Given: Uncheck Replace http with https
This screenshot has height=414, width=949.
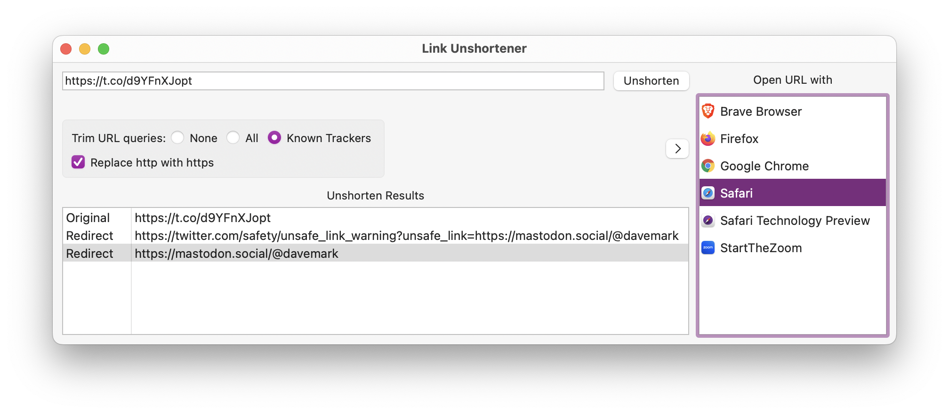Looking at the screenshot, I should pos(78,162).
